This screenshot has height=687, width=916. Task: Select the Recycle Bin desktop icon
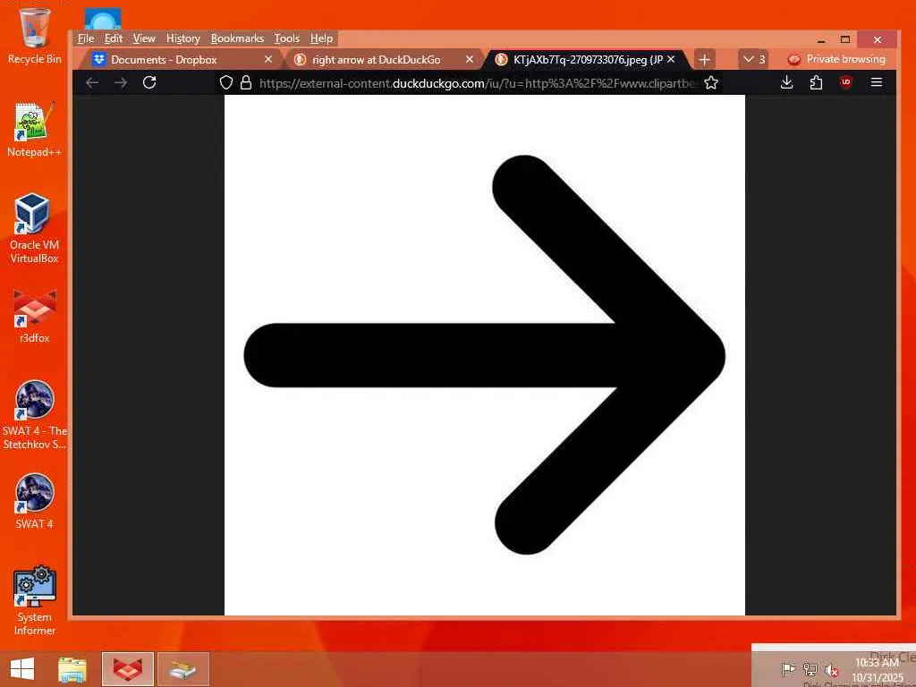(x=35, y=36)
